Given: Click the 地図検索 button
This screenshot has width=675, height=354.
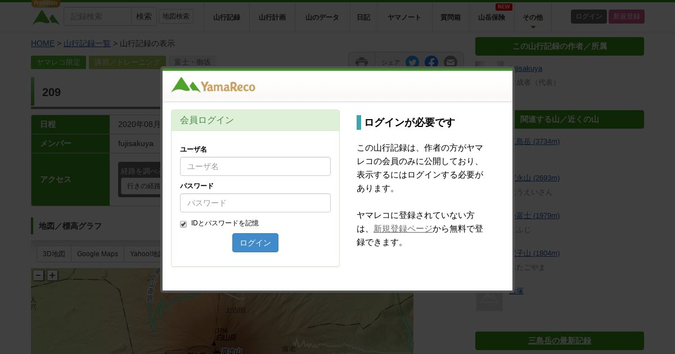Looking at the screenshot, I should [x=176, y=16].
